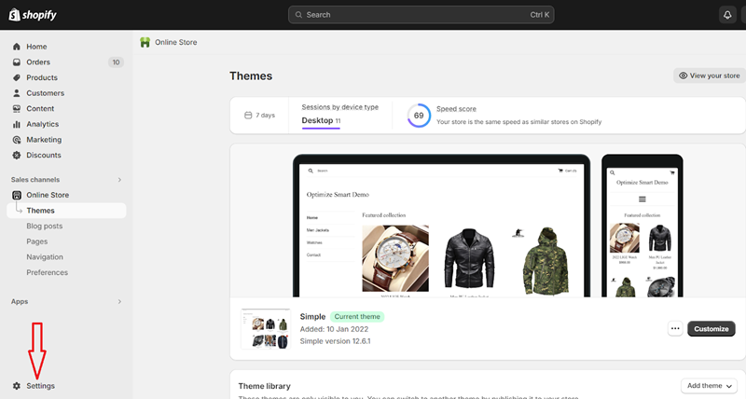This screenshot has height=399, width=746.
Task: Click the Discounts badge icon
Action: 17,155
